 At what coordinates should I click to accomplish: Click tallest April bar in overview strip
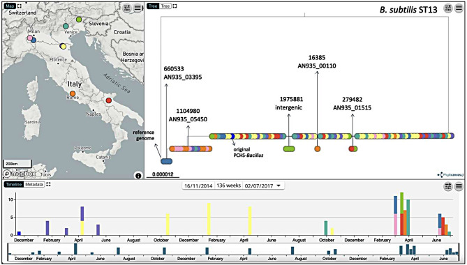pyautogui.click(x=75, y=249)
